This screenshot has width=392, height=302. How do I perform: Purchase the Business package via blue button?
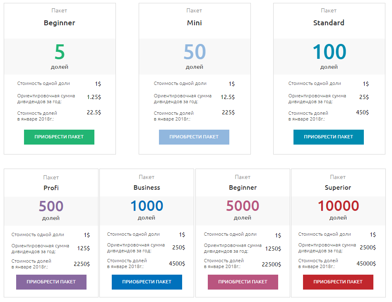point(147,282)
